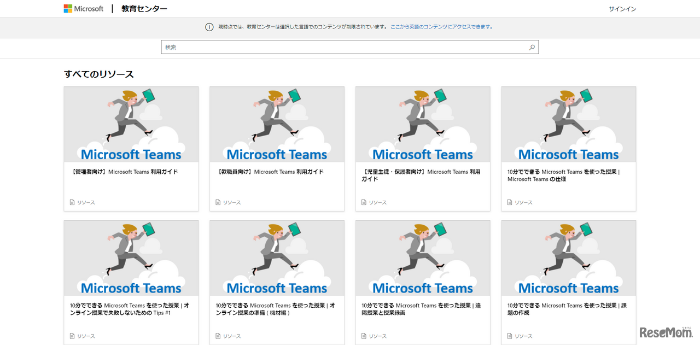Open 【教職員向け】Microsoft Teams 利用ガイド title
Viewport: 700px width, 345px height.
click(271, 172)
